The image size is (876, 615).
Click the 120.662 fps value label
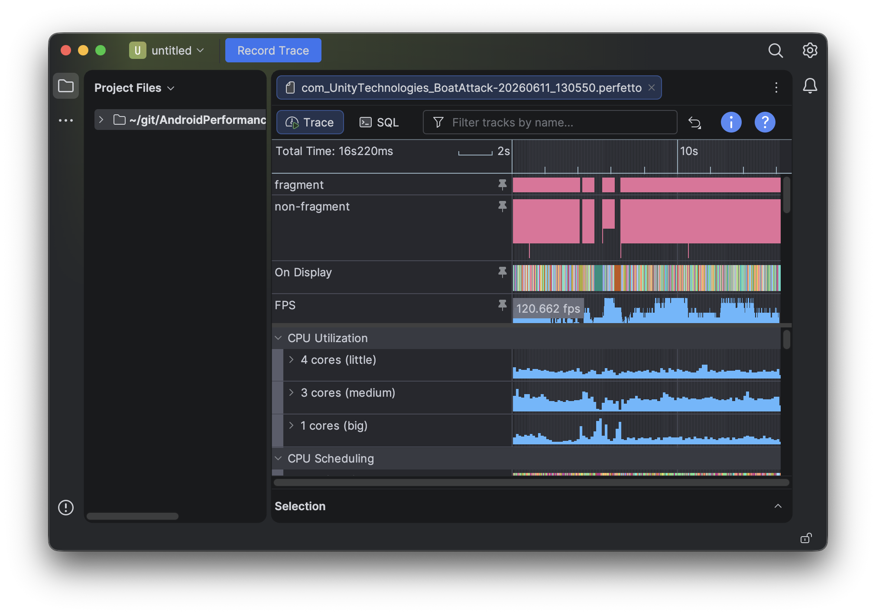click(x=548, y=308)
